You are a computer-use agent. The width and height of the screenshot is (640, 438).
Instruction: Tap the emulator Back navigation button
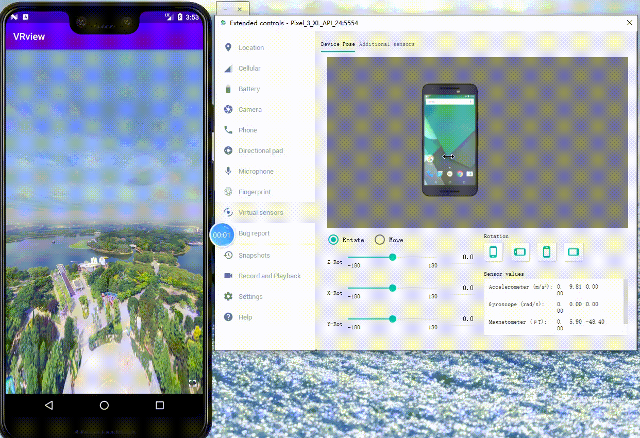(x=49, y=406)
